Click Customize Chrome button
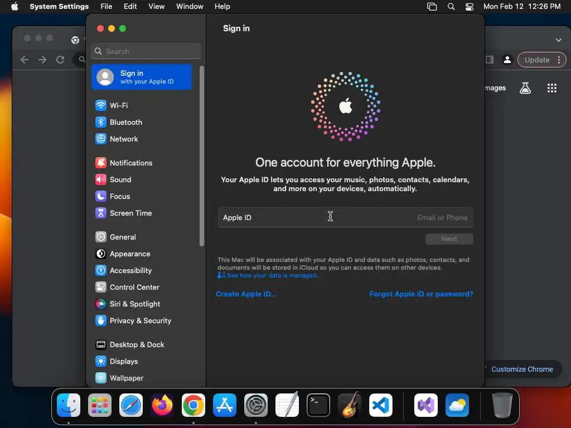The image size is (571, 428). [522, 369]
